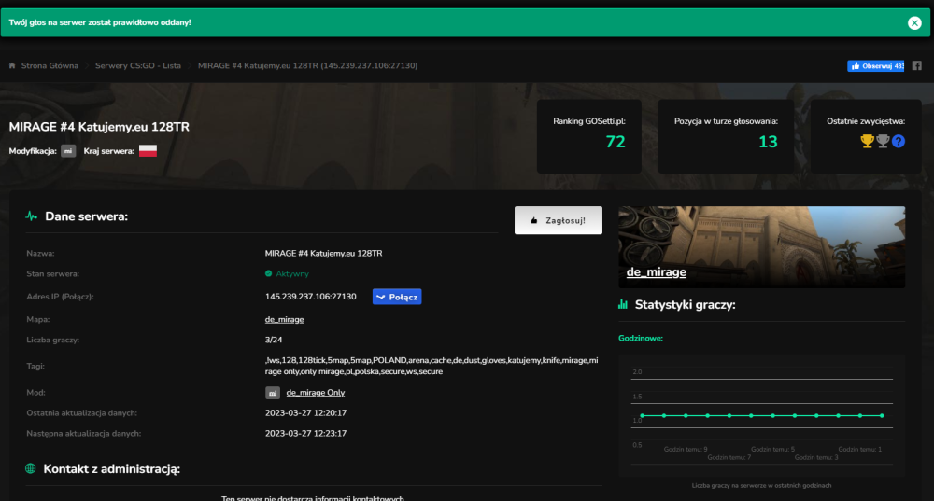Image resolution: width=934 pixels, height=501 pixels.
Task: Open the Facebook icon in top right
Action: (x=917, y=66)
